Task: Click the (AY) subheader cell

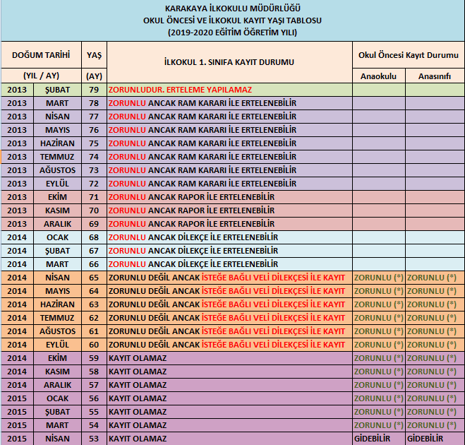Action: click(x=94, y=76)
